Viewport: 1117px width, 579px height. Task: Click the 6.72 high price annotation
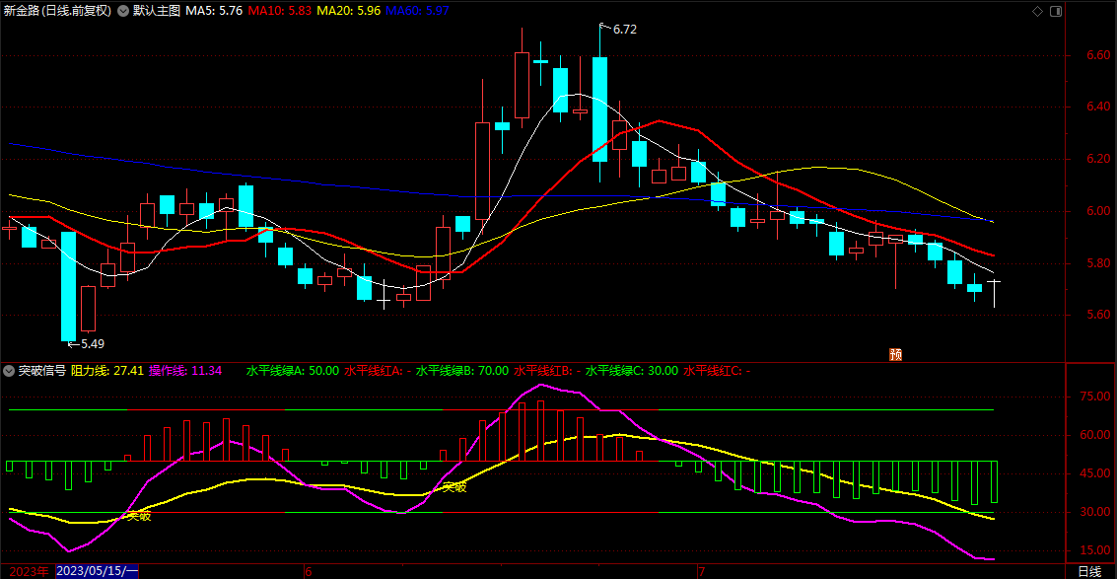(x=624, y=30)
